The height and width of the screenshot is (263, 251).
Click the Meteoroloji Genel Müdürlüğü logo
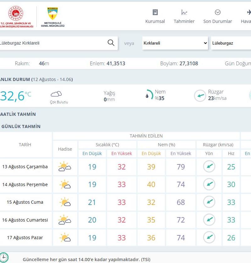click(52, 17)
